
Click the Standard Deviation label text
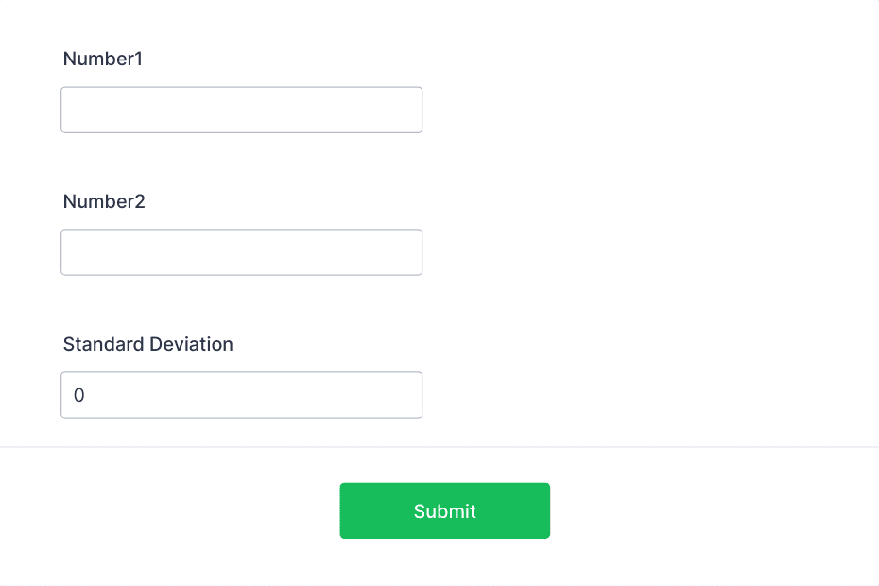pyautogui.click(x=147, y=344)
